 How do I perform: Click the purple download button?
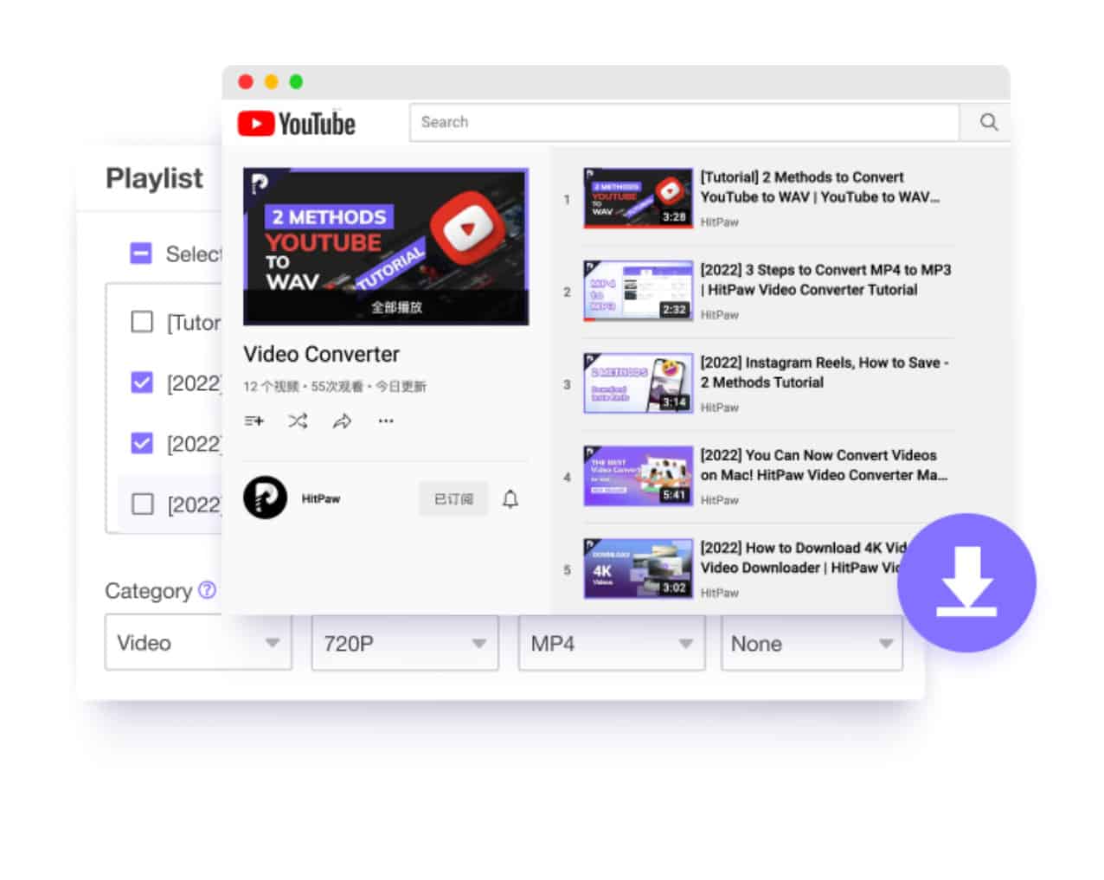[966, 582]
